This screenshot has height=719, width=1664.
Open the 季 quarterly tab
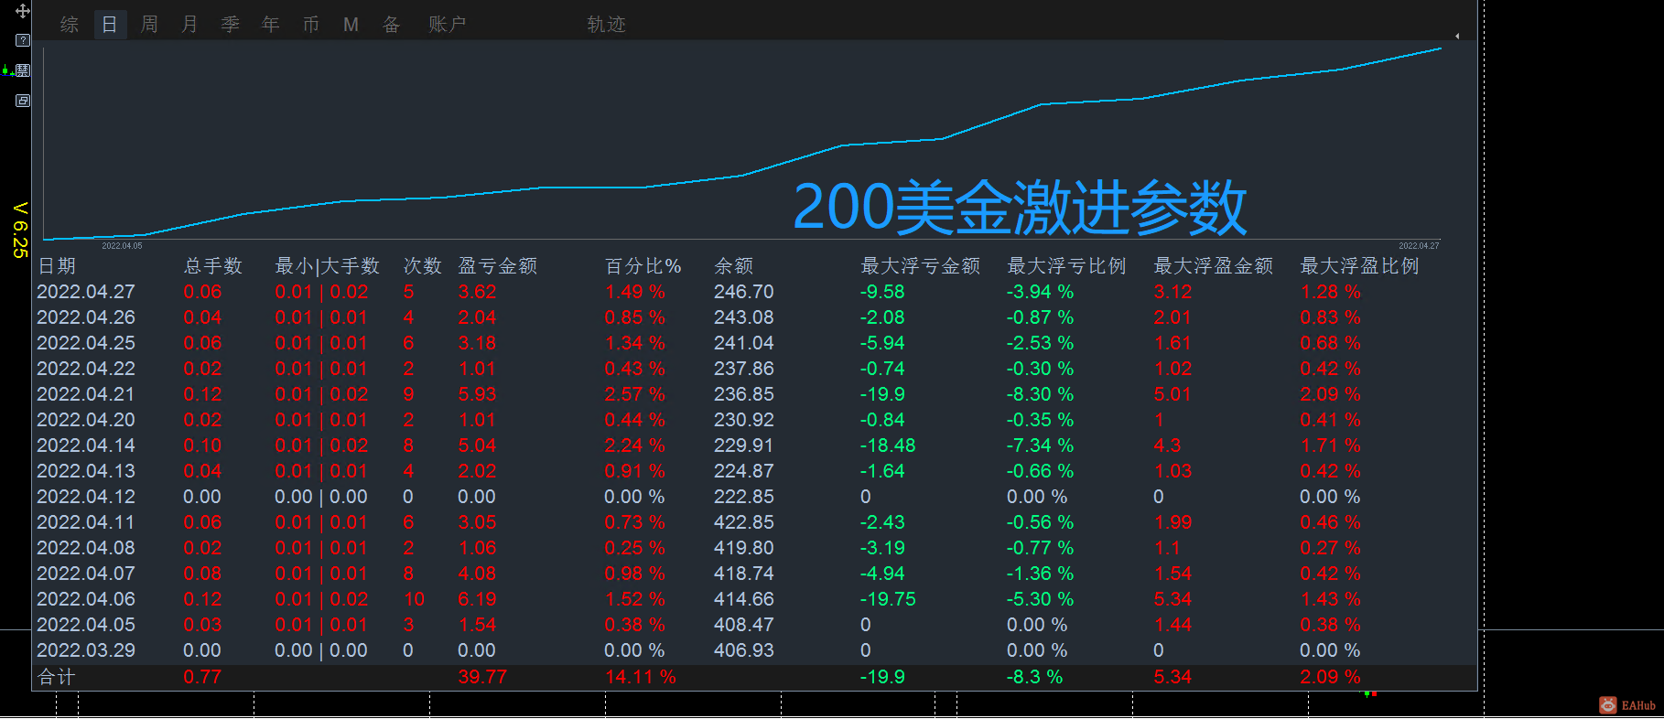point(230,25)
